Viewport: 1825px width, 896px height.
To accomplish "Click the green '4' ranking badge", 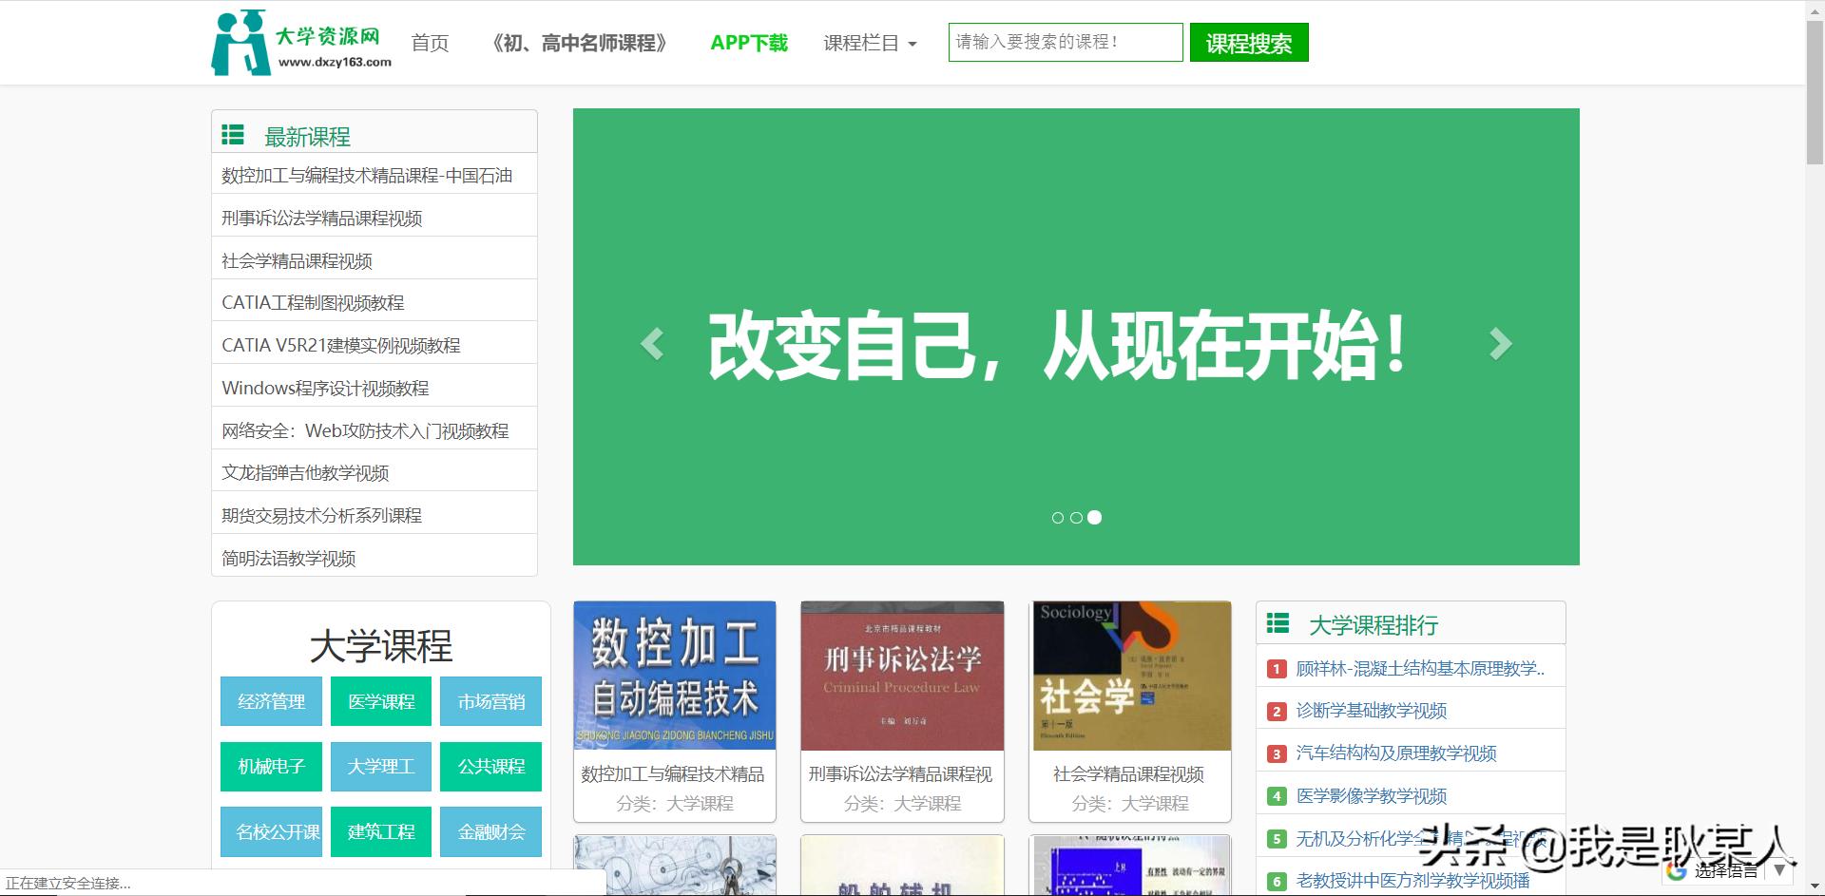I will coord(1276,796).
